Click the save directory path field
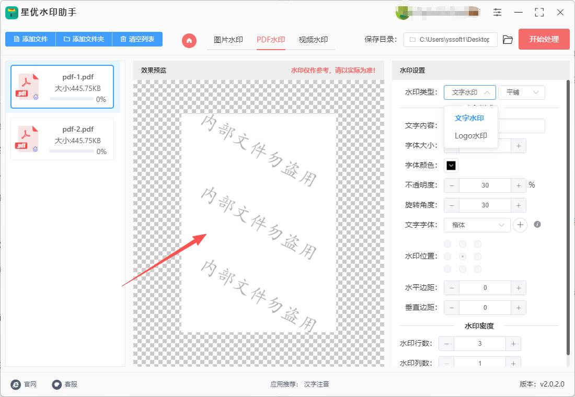 pyautogui.click(x=450, y=40)
